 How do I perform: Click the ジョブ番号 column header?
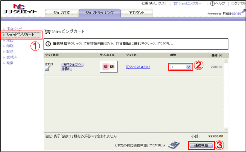click(x=52, y=55)
